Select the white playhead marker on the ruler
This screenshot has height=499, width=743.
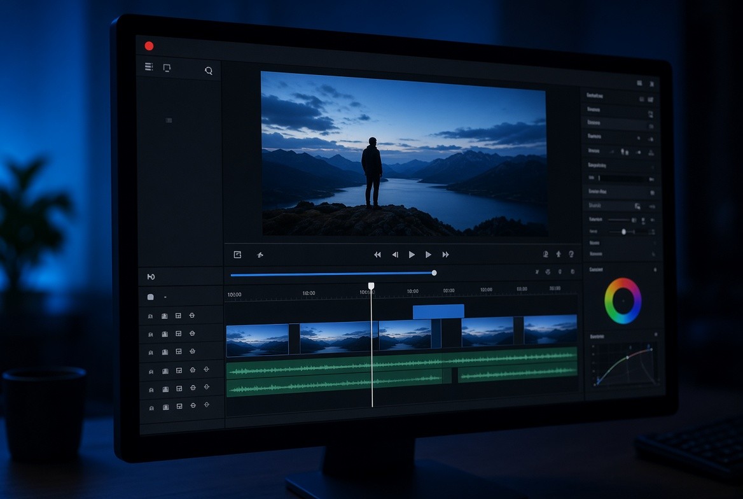(x=371, y=286)
